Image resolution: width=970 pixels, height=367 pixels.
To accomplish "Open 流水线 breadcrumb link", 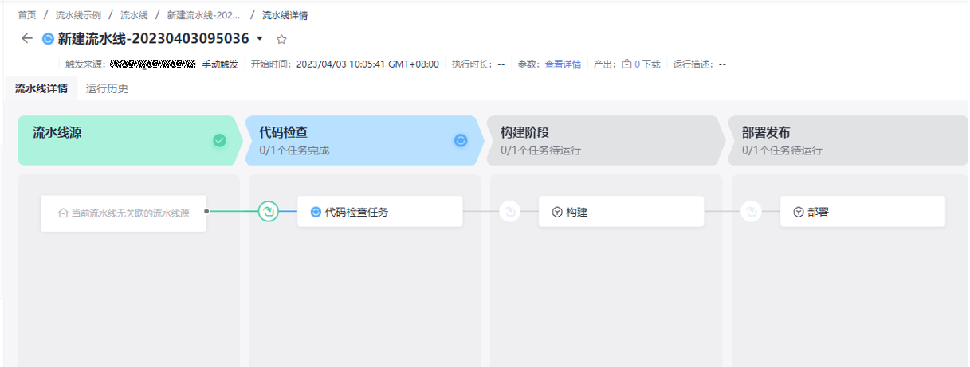I will (134, 15).
